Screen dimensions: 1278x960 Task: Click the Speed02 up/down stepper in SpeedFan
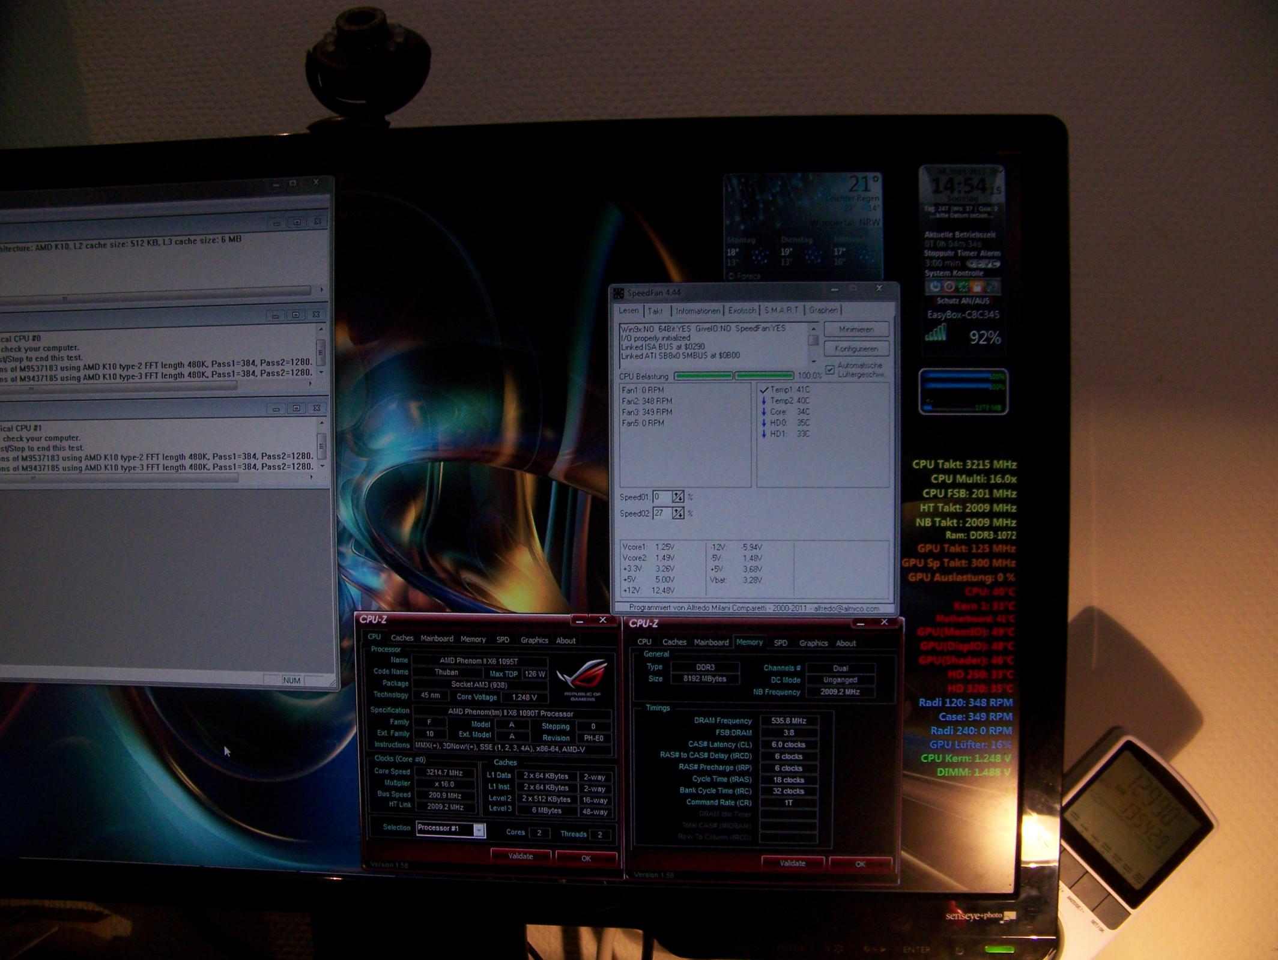[677, 513]
